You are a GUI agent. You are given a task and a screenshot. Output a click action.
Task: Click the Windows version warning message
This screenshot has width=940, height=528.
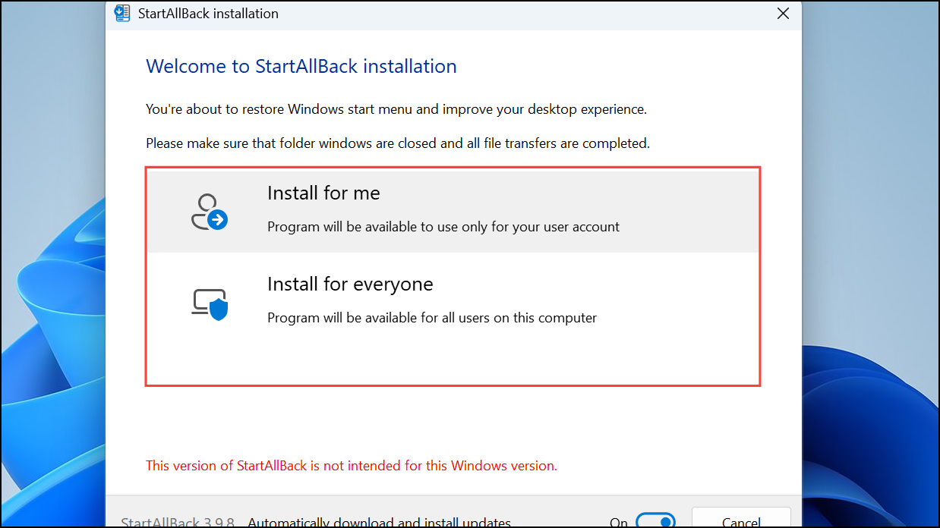click(352, 466)
